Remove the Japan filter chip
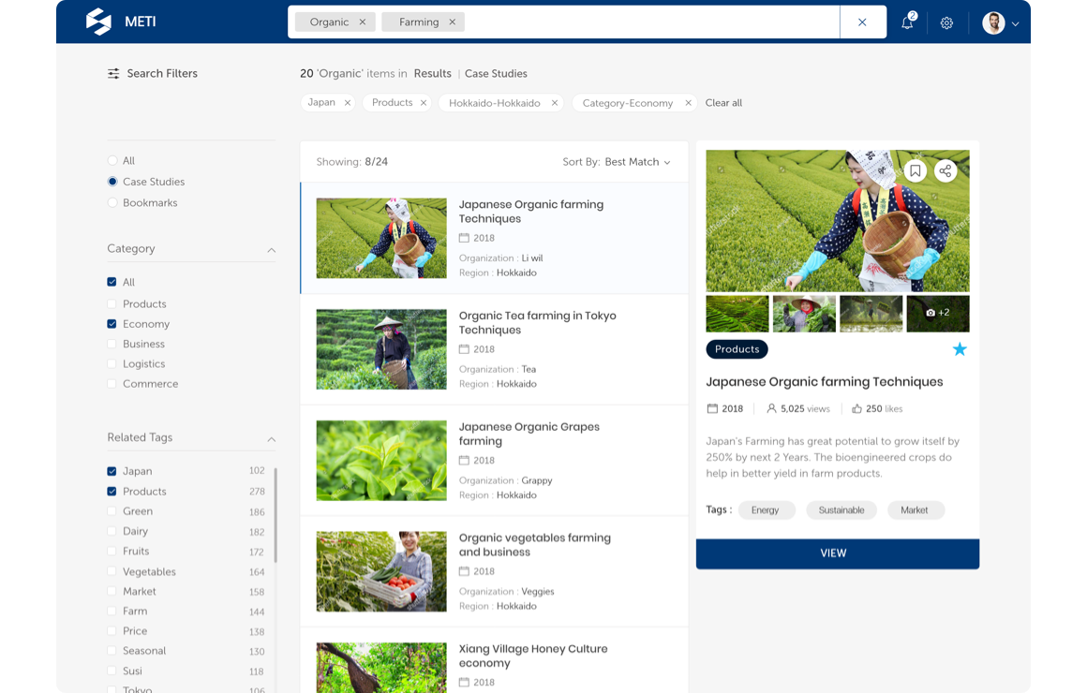The width and height of the screenshot is (1087, 693). 348,103
